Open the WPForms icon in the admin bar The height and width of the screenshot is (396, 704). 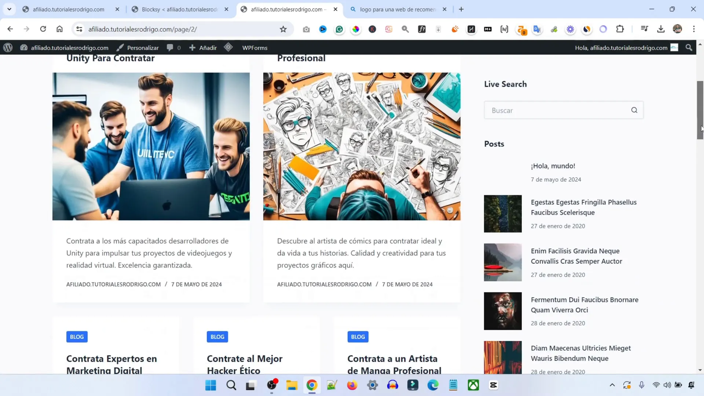[x=228, y=48]
